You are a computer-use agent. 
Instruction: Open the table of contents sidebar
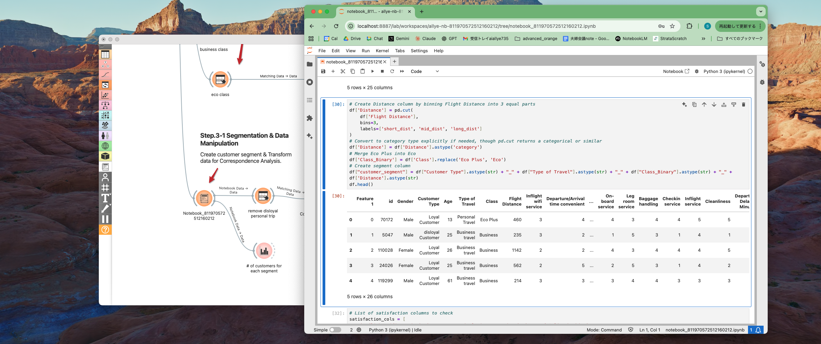pos(310,100)
